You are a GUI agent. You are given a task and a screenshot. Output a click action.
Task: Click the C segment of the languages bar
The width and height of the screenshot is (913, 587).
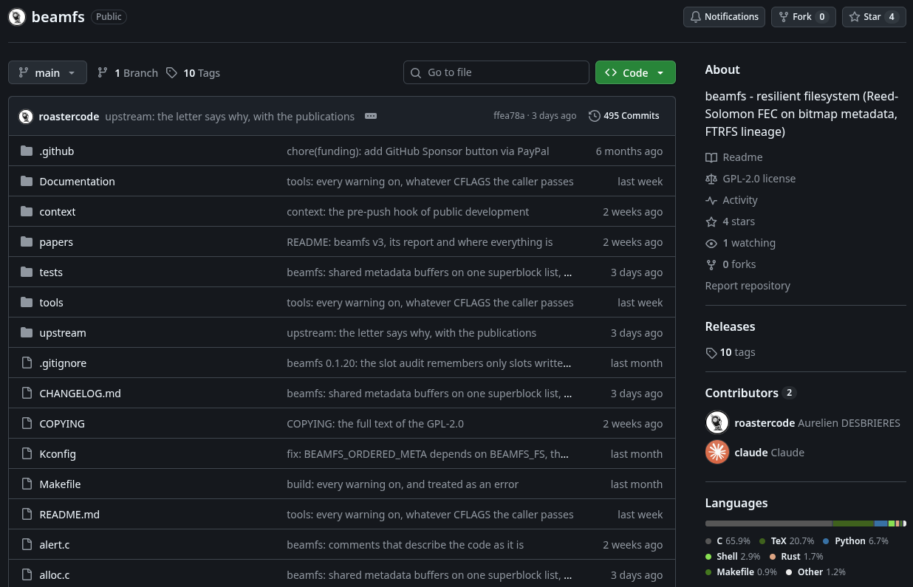(768, 524)
